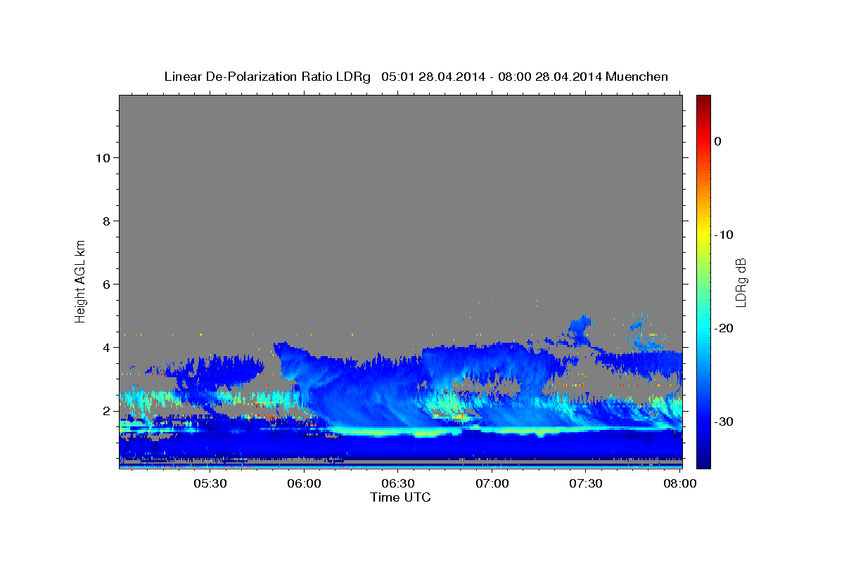Click the colorbar value -20
Screen dimensions: 844x562
(x=724, y=328)
